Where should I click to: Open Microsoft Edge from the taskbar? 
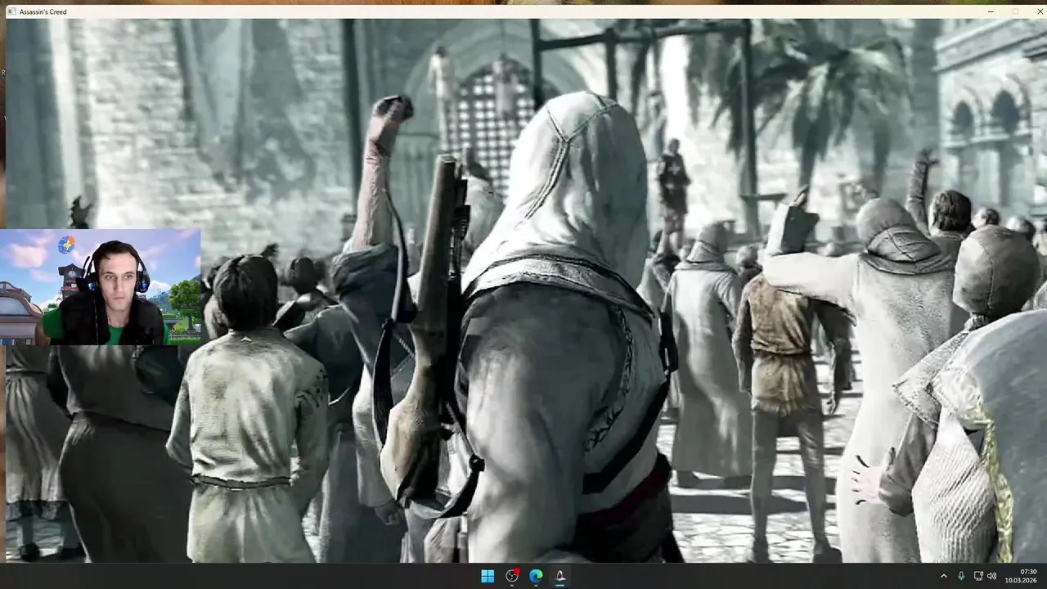tap(536, 576)
